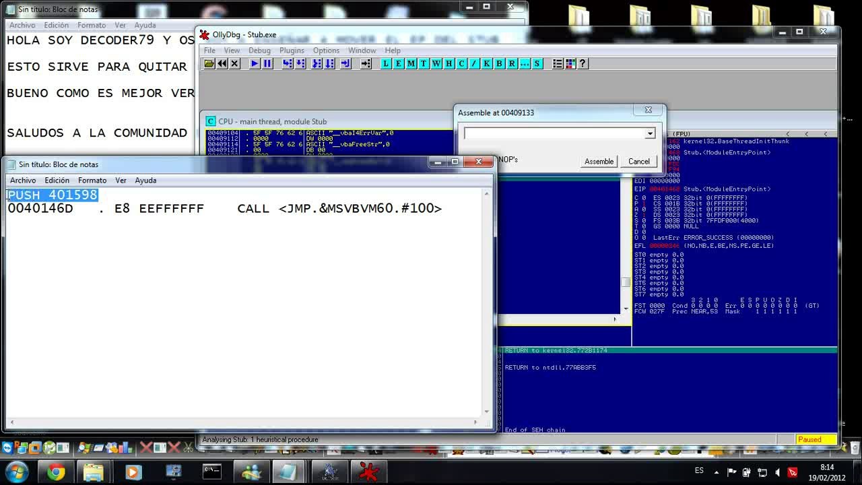
Task: Open the Window menu in OllyDbg
Action: 362,51
